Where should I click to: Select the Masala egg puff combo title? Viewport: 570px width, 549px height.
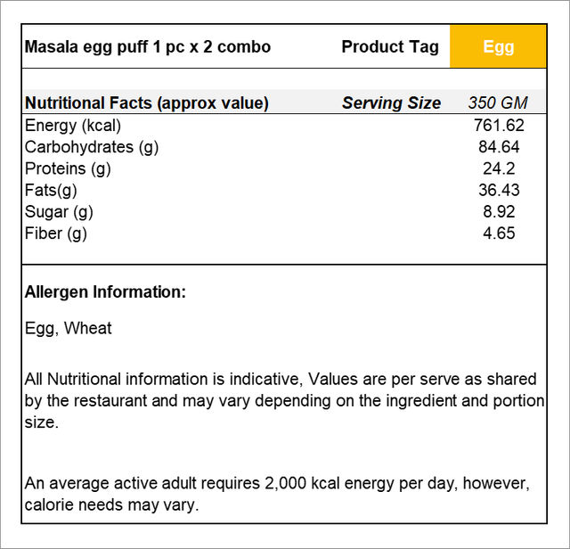pos(148,47)
